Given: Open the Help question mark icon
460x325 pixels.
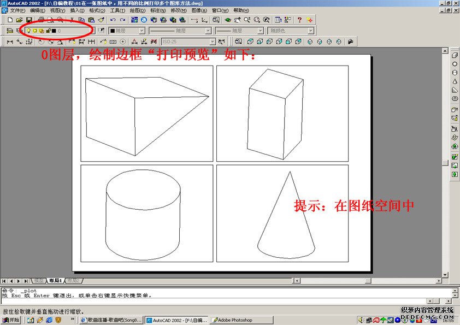Looking at the screenshot, I should tap(299, 20).
